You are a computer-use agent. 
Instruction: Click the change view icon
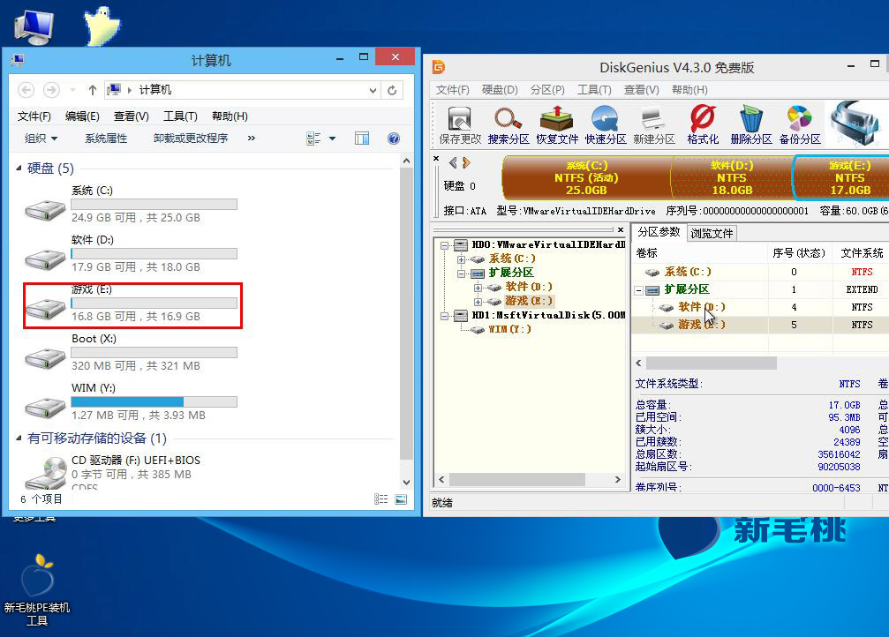point(313,139)
